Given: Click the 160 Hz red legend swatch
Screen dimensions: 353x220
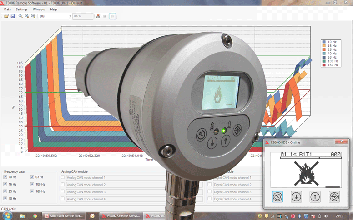Looking at the screenshot, I should pos(324,65).
